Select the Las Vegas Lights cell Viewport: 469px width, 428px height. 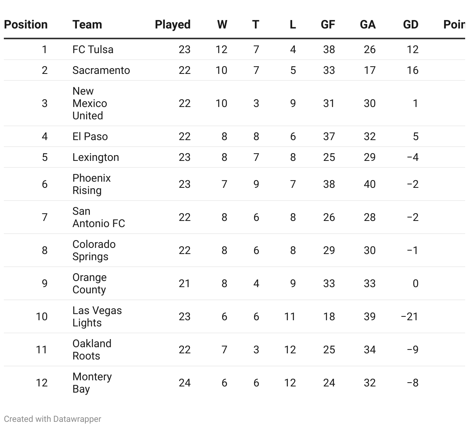97,317
